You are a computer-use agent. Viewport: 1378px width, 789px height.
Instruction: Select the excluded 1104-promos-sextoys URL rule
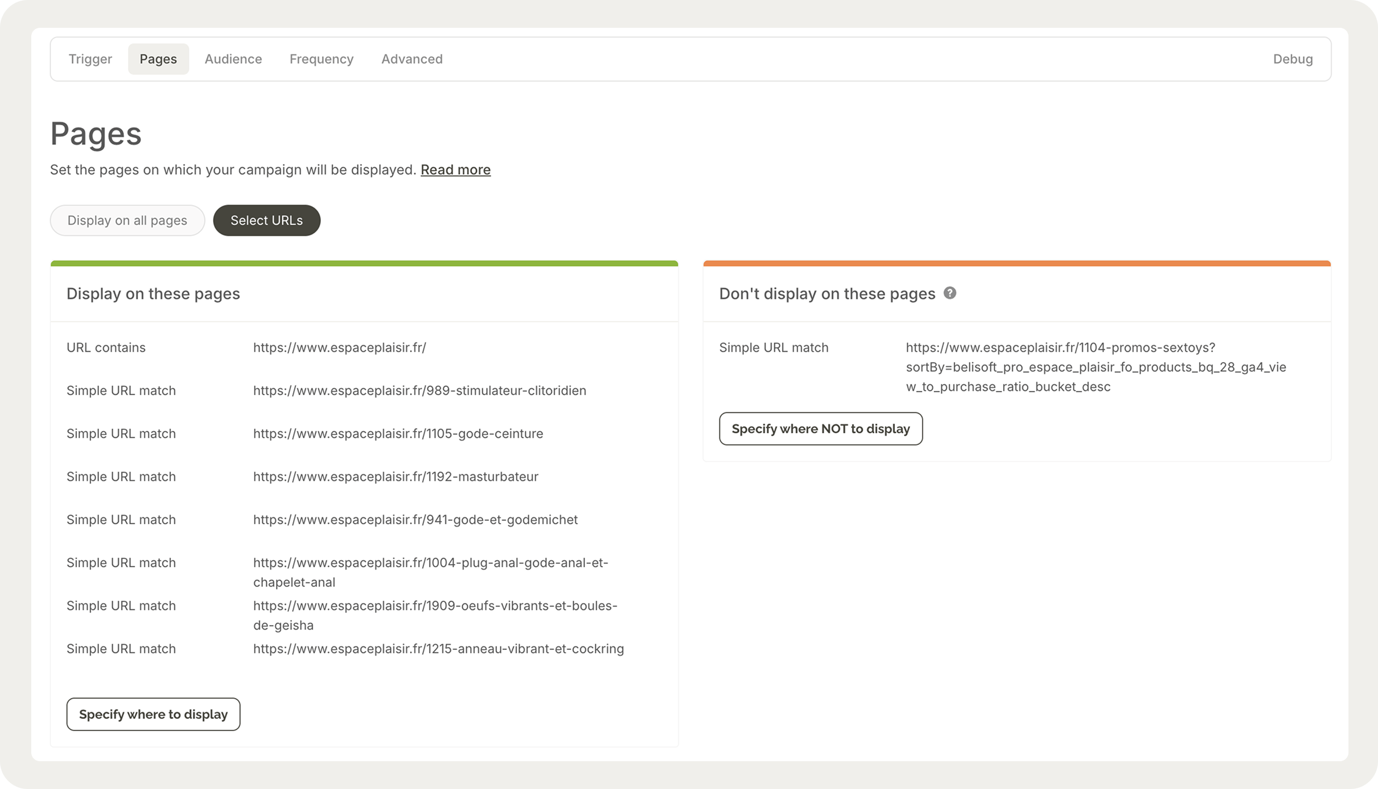tap(1095, 367)
